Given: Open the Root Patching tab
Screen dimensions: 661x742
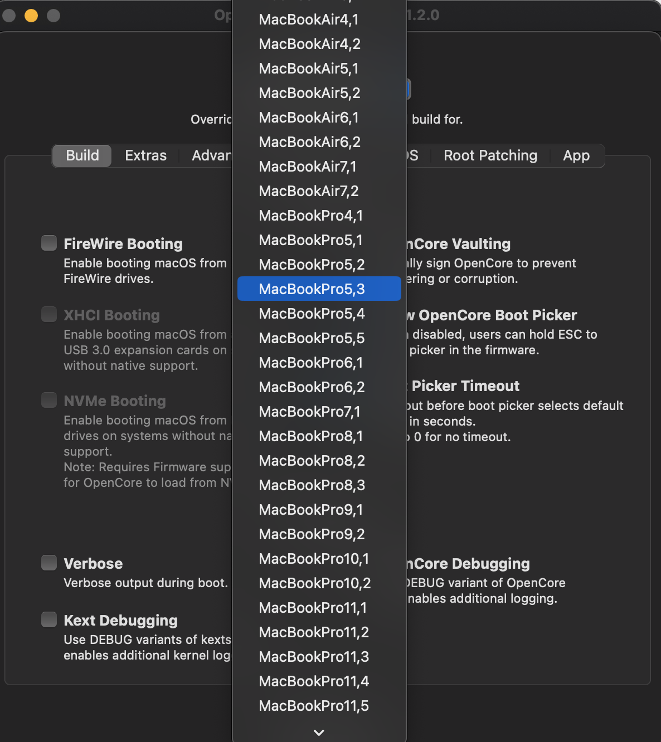Looking at the screenshot, I should [x=490, y=155].
